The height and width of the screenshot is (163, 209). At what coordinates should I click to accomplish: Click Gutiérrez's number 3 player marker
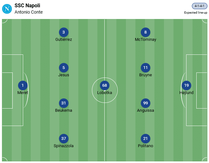pos(64,32)
